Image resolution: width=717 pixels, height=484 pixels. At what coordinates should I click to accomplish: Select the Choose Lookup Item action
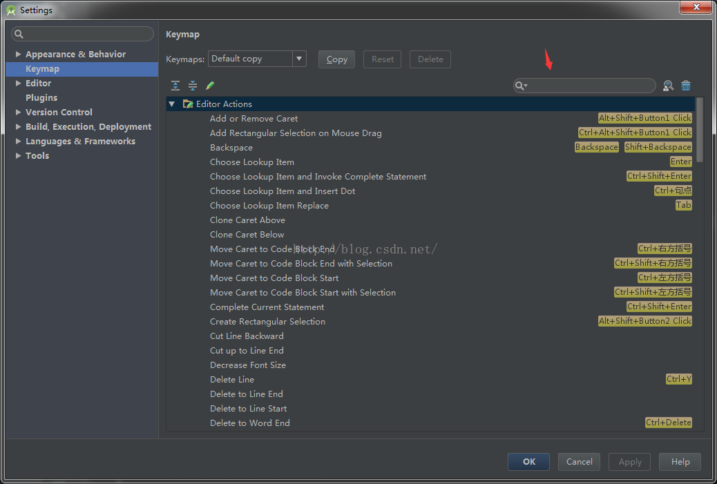click(x=430, y=162)
